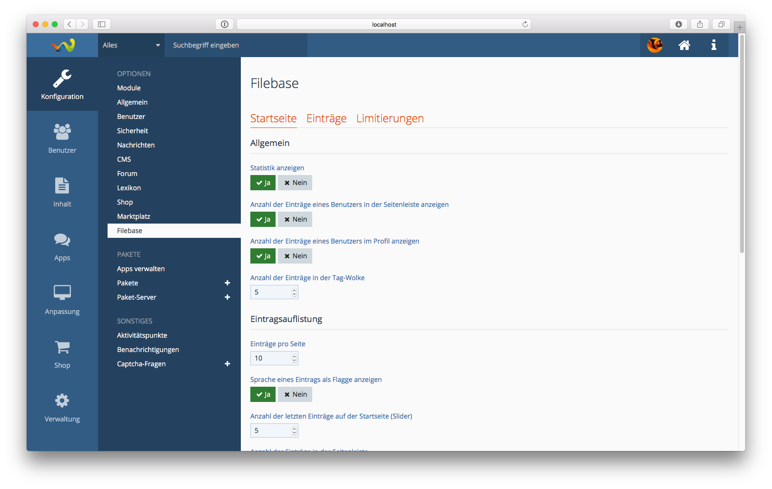Expand the Captcha-Fragen submenu
This screenshot has width=772, height=489.
coord(227,364)
